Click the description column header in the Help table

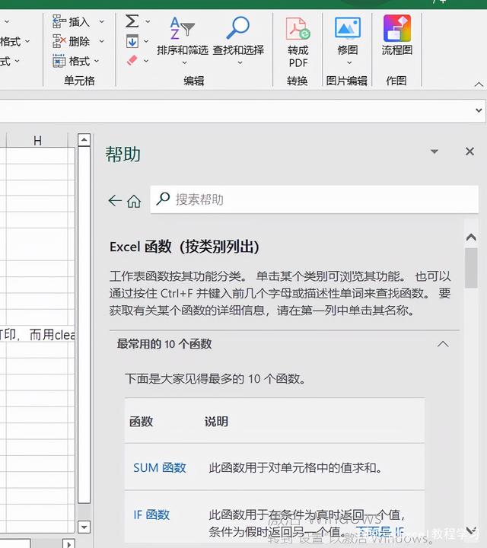click(x=216, y=422)
